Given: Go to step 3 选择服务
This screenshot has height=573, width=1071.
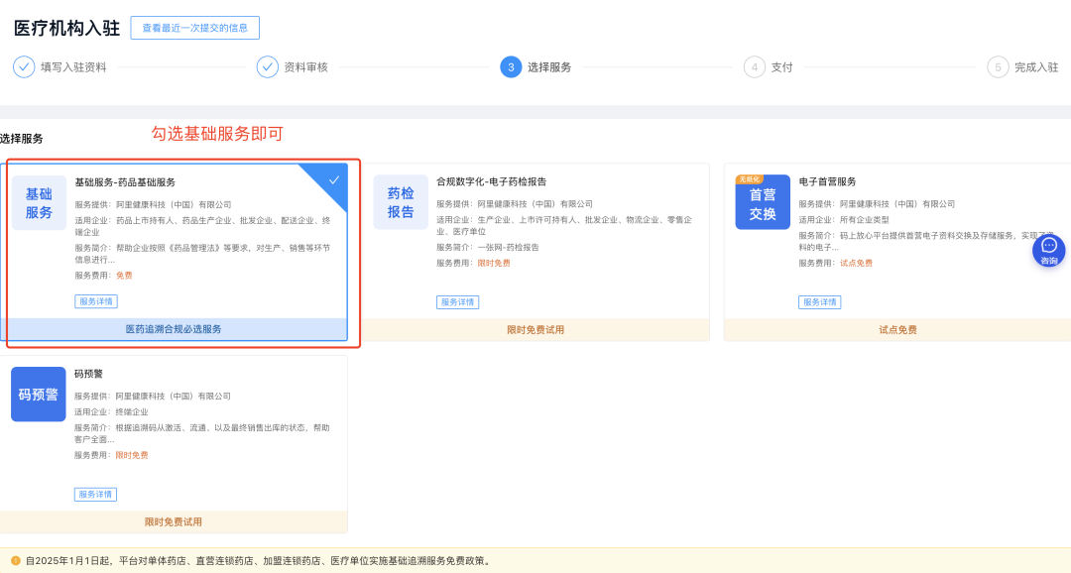Looking at the screenshot, I should point(511,66).
